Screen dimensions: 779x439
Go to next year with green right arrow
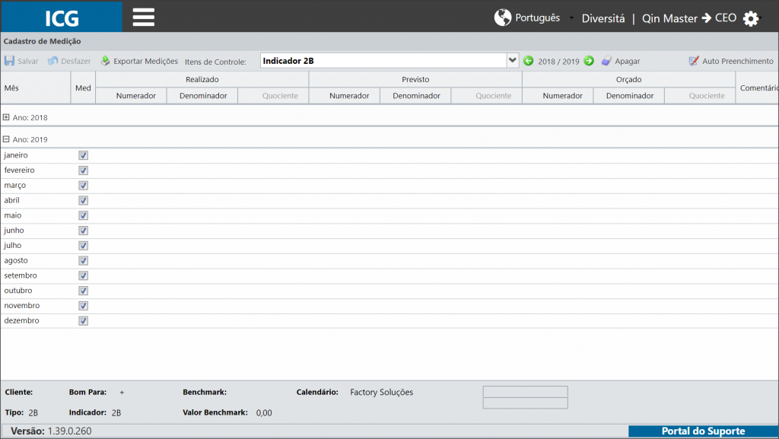point(589,61)
